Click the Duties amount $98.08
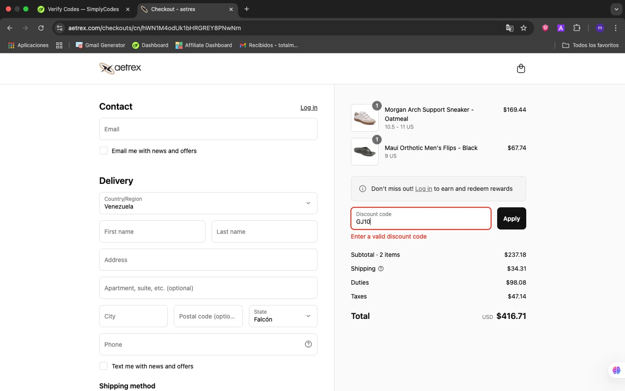The height and width of the screenshot is (391, 625). tap(516, 283)
